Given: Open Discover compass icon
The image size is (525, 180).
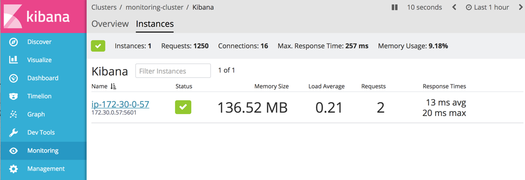Looking at the screenshot, I should [13, 42].
